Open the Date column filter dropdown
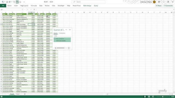 [8, 14]
